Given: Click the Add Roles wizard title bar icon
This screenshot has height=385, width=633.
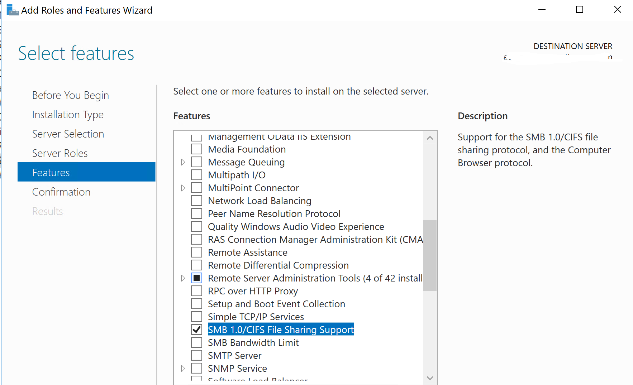Looking at the screenshot, I should pos(13,10).
